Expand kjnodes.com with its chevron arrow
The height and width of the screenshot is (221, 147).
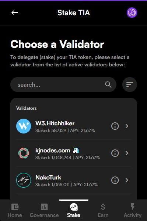[127, 153]
